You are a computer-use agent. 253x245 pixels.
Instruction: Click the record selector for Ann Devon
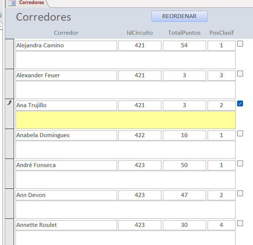click(10, 204)
